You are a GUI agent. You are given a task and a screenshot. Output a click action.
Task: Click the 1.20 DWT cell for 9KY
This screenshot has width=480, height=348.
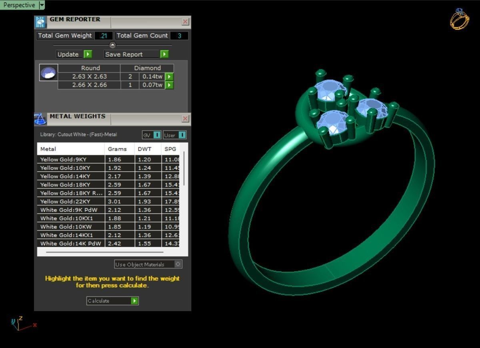(148, 159)
